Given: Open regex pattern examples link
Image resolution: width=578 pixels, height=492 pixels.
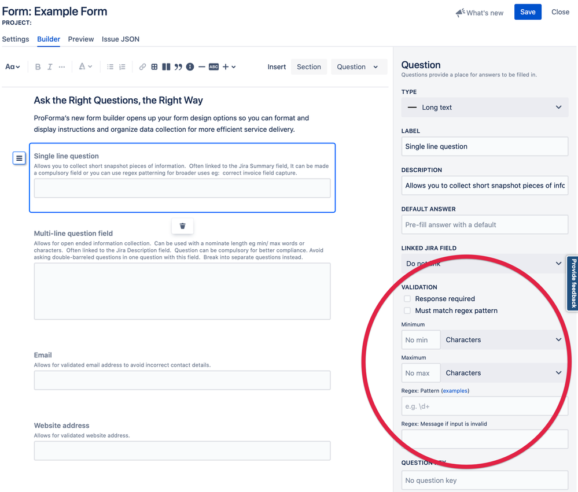Looking at the screenshot, I should click(x=455, y=390).
